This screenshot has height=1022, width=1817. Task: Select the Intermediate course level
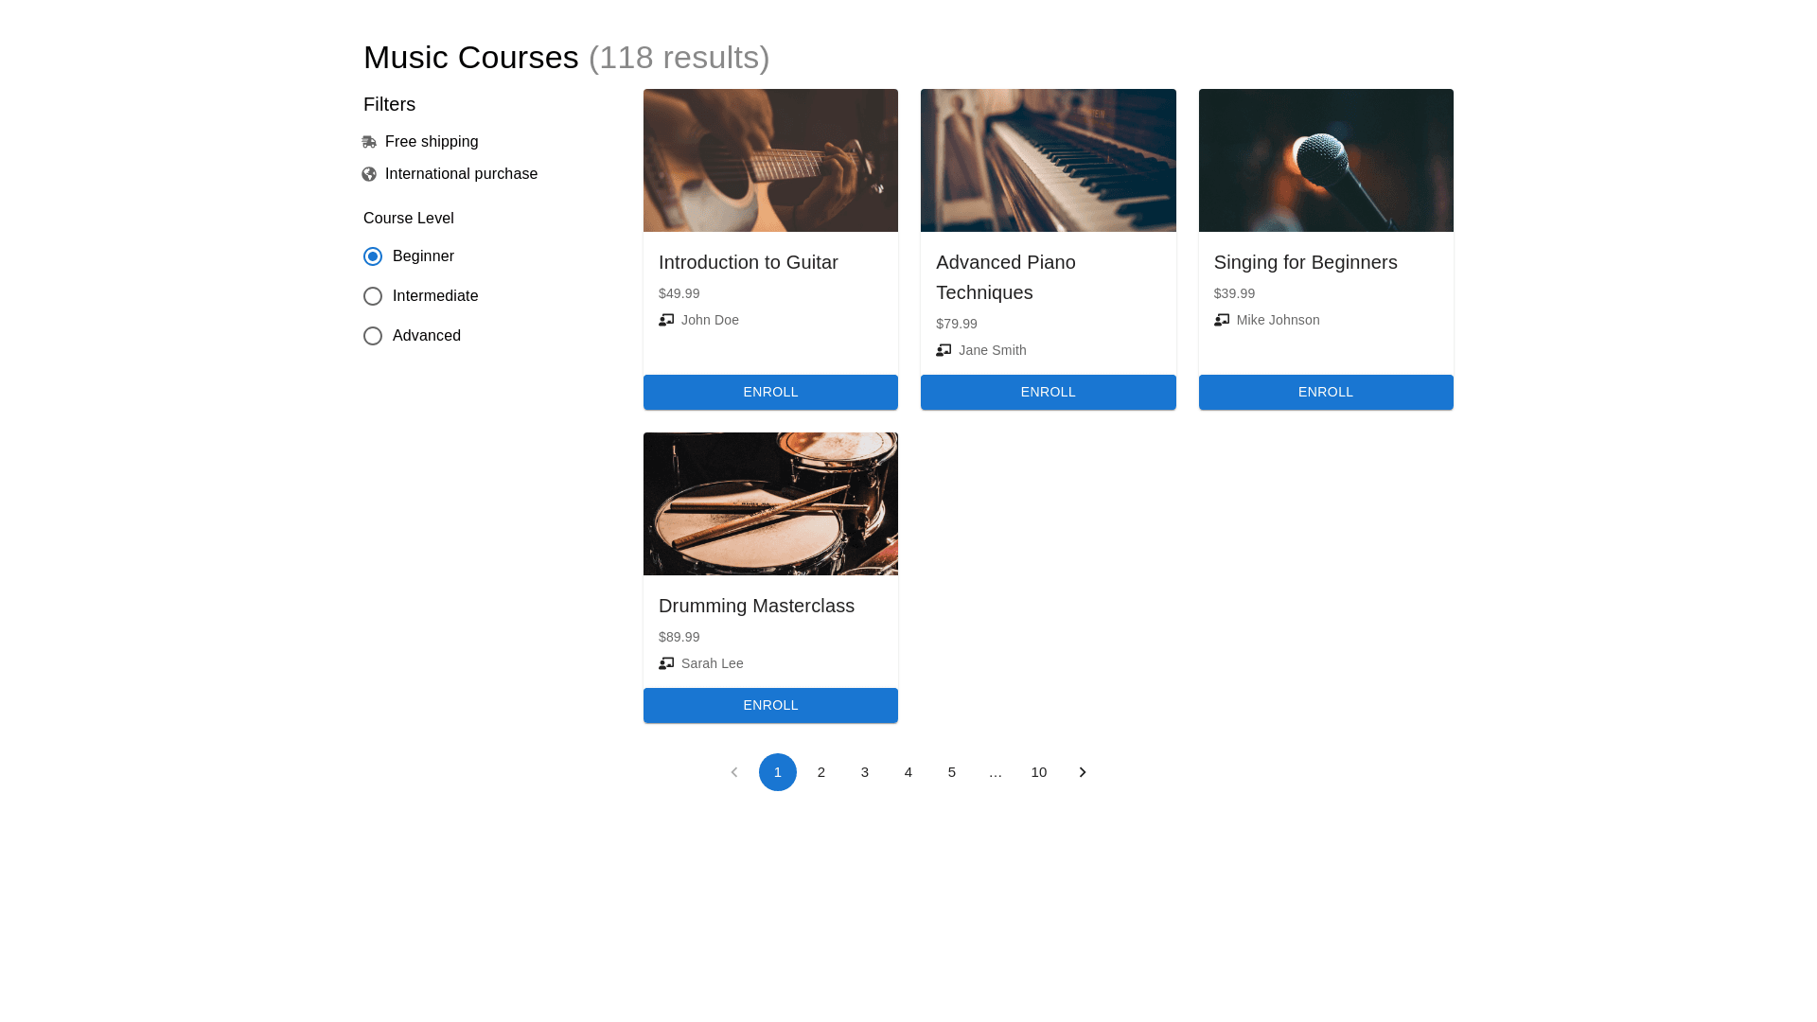(x=373, y=296)
